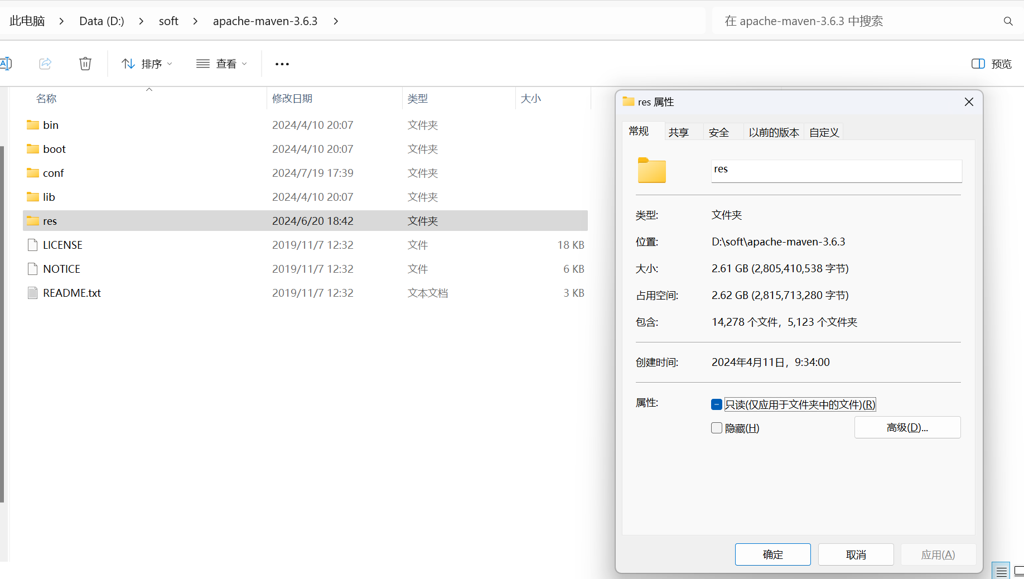Click the Data (D:) breadcrumb
1024x579 pixels.
(x=102, y=21)
